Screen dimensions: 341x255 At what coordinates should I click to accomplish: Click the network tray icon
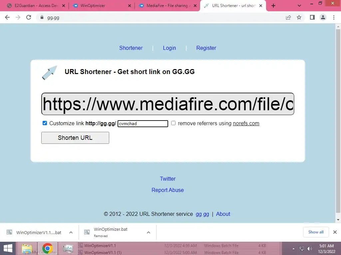302,249
